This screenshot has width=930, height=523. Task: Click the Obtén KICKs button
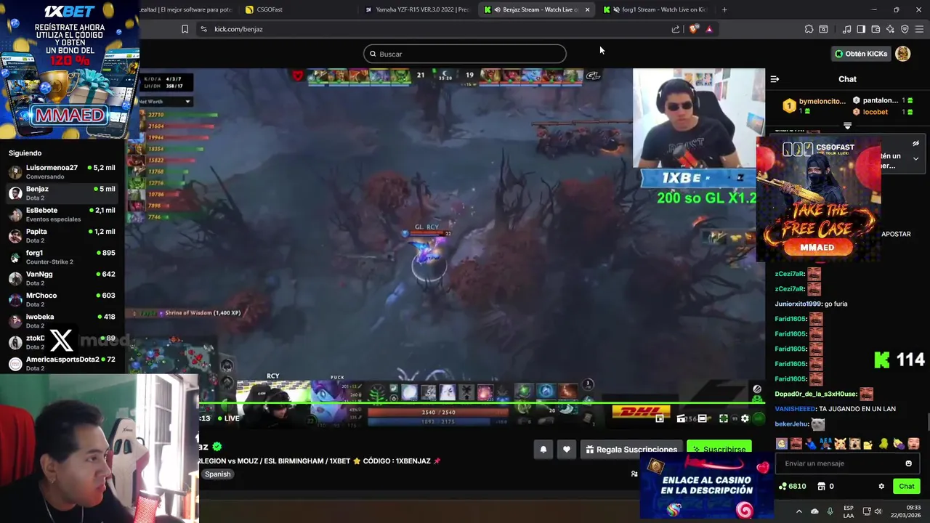(862, 54)
